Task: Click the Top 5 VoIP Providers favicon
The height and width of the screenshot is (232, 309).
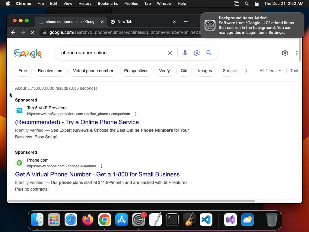Action: point(19,111)
